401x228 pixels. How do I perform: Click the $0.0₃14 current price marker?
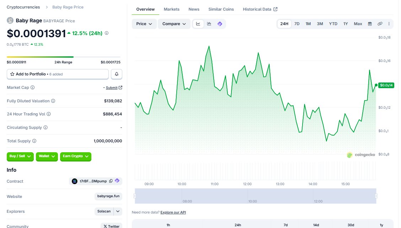coord(386,85)
